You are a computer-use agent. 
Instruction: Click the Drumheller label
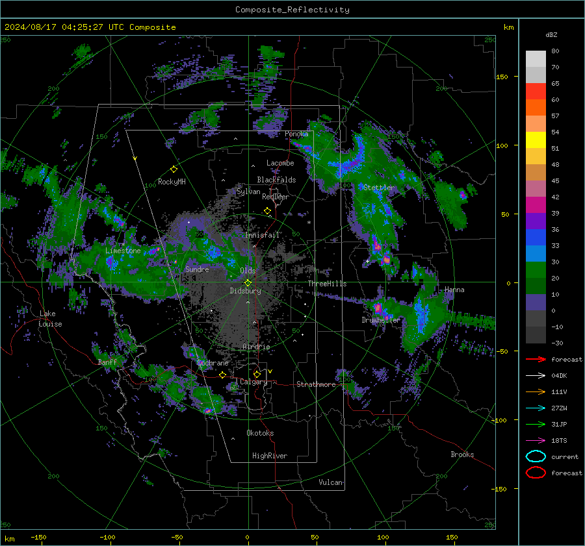click(x=381, y=320)
